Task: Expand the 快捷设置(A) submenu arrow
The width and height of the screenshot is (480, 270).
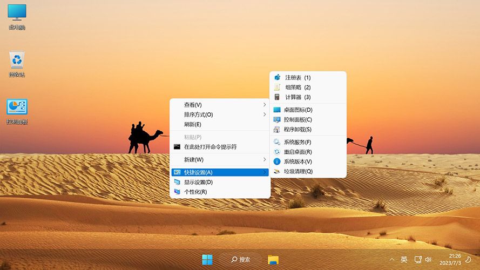Action: [265, 172]
